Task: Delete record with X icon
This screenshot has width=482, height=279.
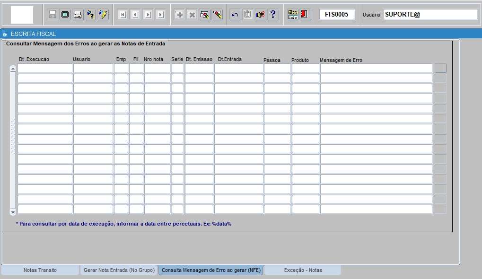Action: 192,15
